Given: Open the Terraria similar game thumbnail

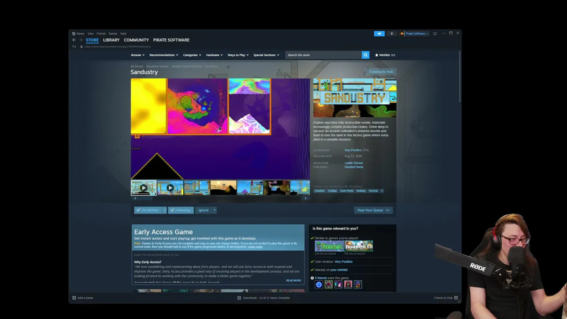Looking at the screenshot, I should pos(329,246).
